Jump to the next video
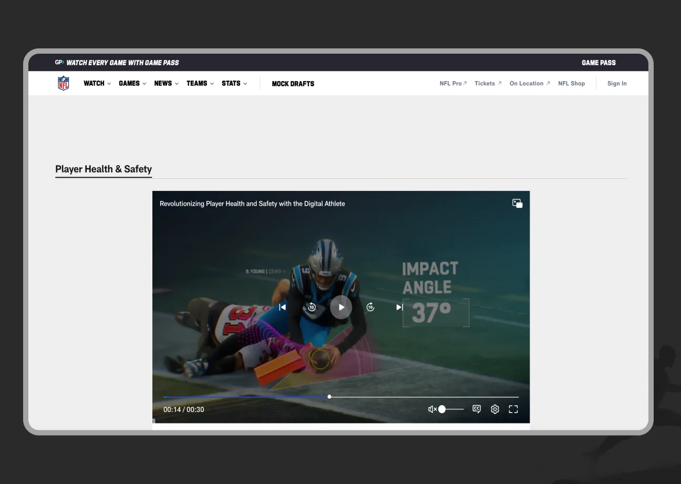Screen dimensions: 681x484 [399, 307]
